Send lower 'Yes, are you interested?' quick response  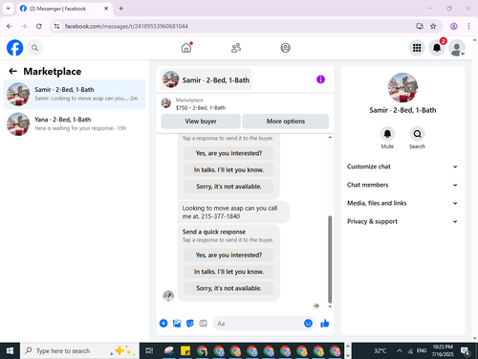pos(228,255)
